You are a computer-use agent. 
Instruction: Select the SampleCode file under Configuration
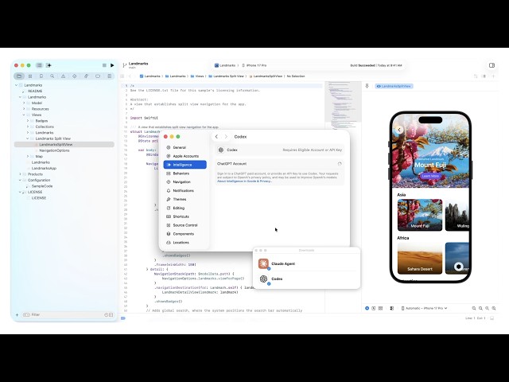click(42, 186)
